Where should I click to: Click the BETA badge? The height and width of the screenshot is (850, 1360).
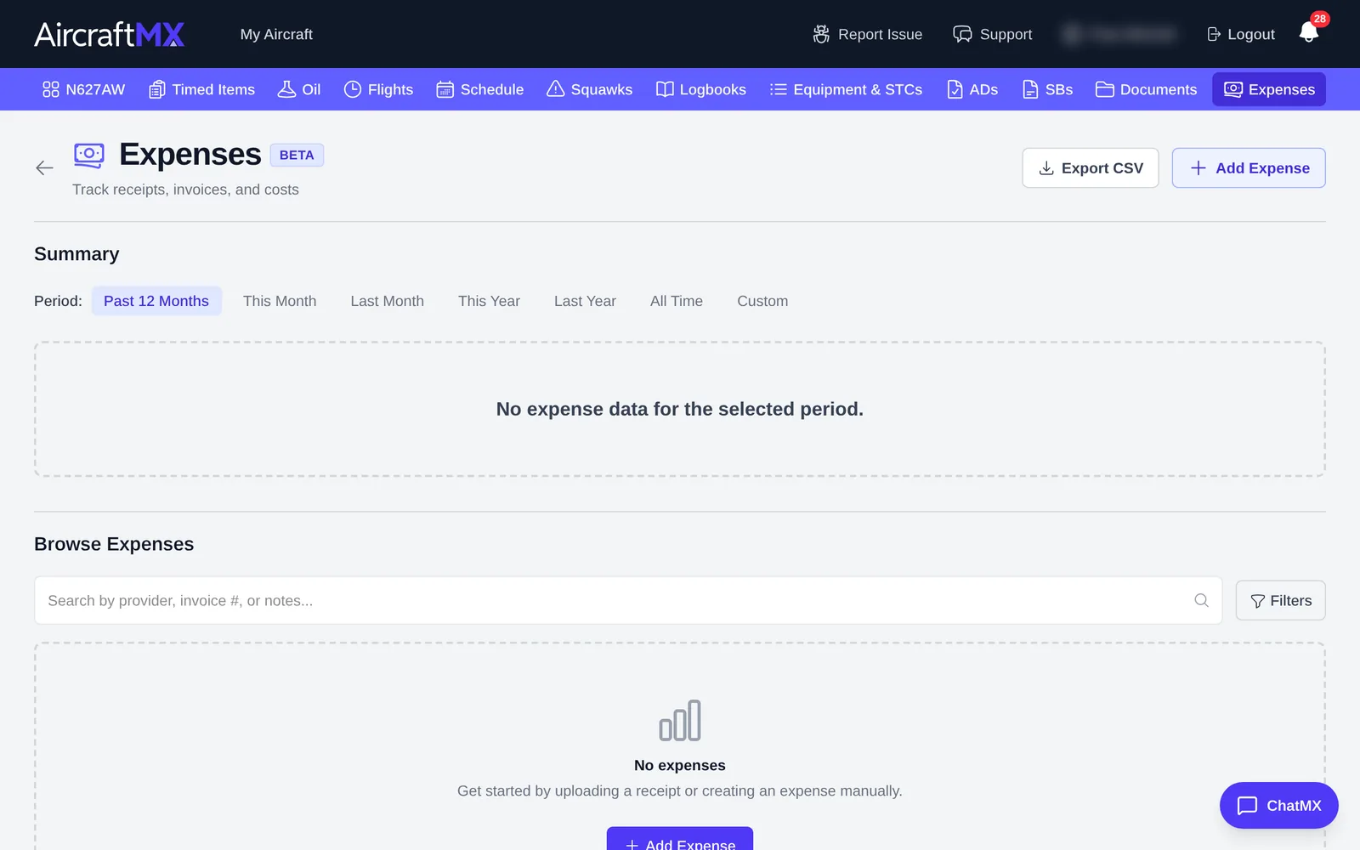297,155
